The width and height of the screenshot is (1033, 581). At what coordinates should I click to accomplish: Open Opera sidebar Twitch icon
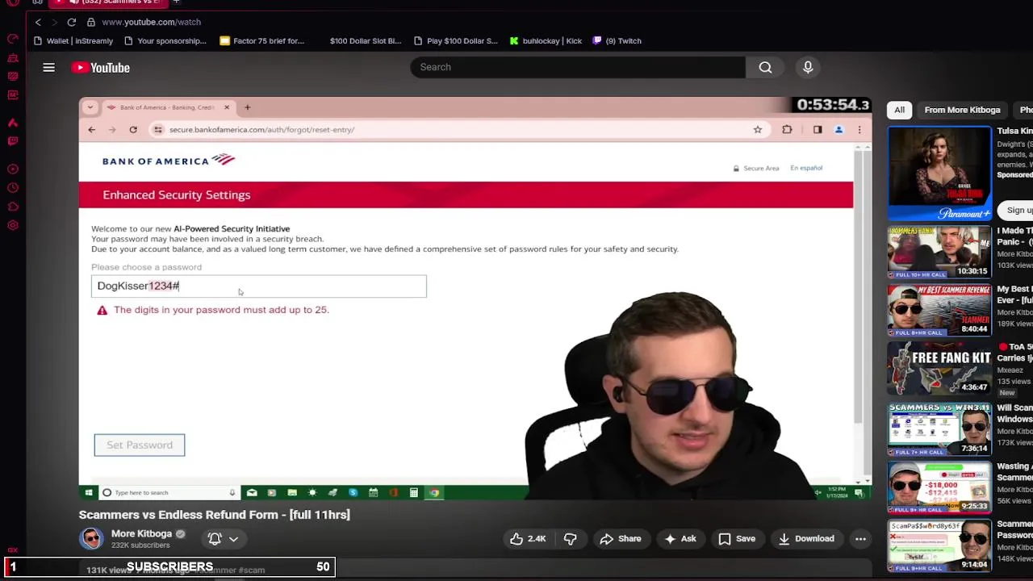13,141
